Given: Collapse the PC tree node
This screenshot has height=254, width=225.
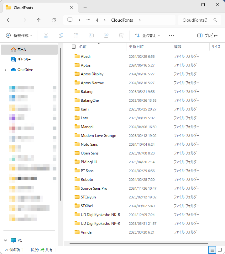Looking at the screenshot, I should pos(6,240).
